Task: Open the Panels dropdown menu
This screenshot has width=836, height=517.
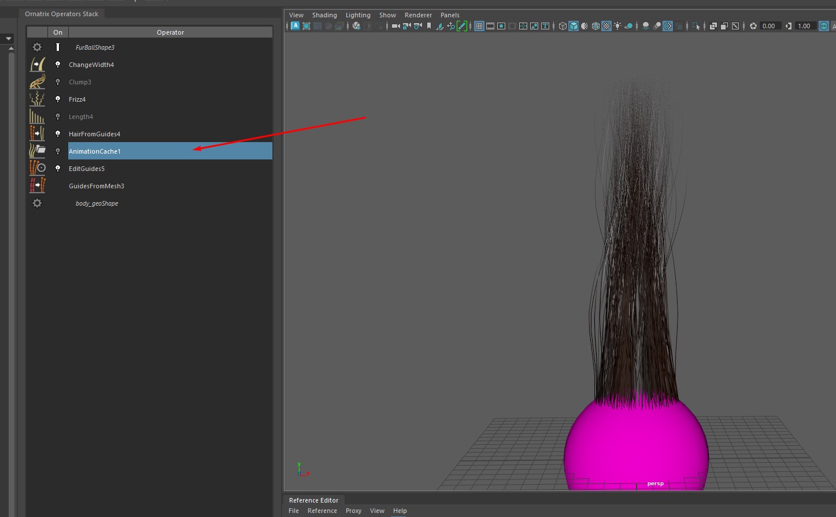Action: coord(450,15)
